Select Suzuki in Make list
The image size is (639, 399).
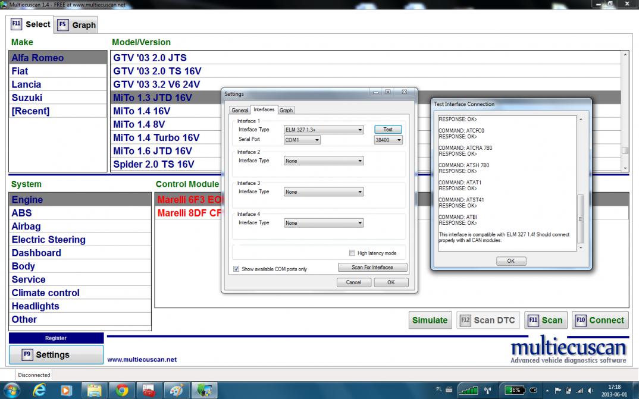pos(58,98)
